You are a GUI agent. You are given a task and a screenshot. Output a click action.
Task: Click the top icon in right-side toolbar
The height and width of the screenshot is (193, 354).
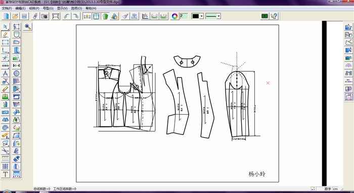(x=348, y=27)
